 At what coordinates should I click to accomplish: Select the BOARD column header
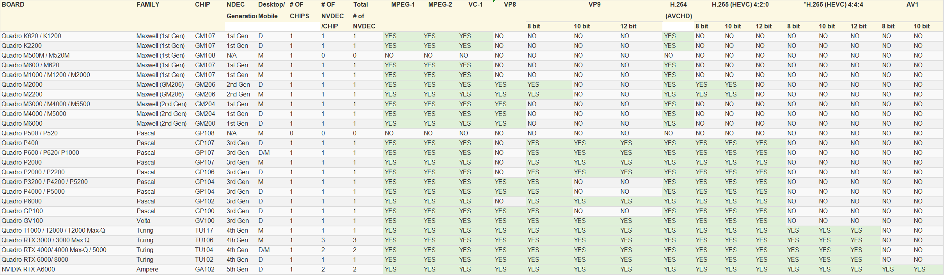click(x=13, y=5)
